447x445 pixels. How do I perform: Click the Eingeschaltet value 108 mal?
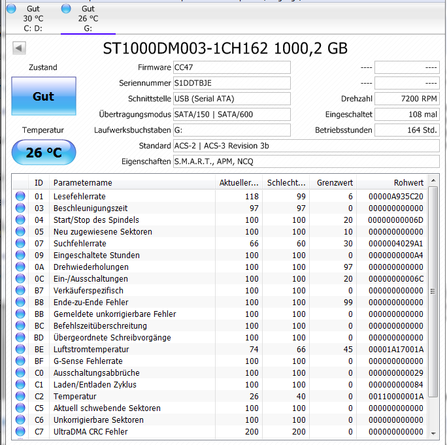[406, 114]
